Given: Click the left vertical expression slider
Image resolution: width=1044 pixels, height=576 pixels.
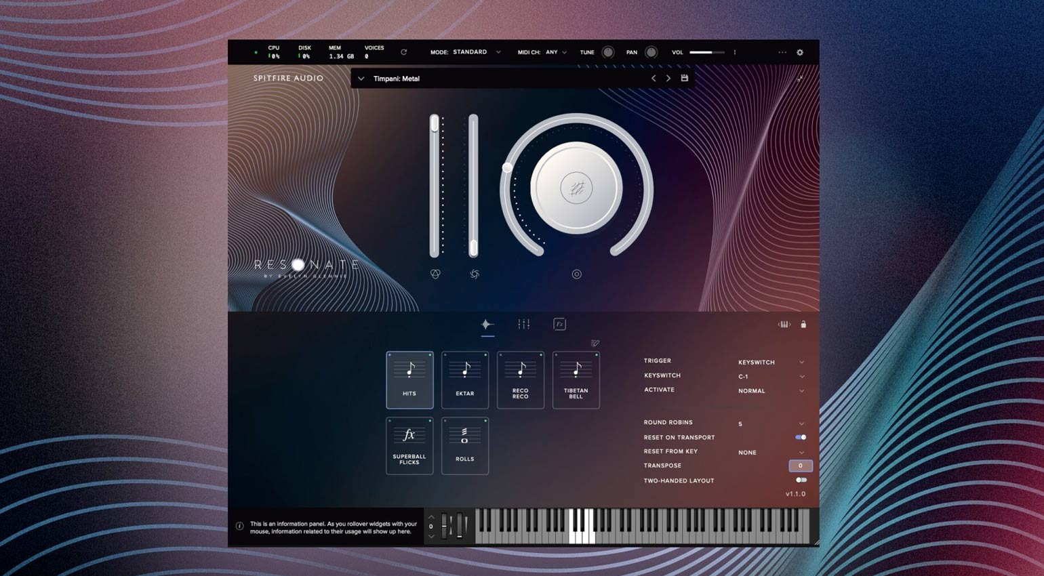Looking at the screenshot, I should pos(435,186).
